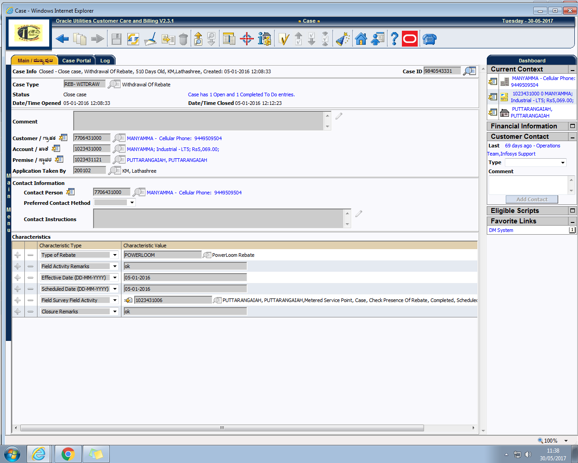Save the case with the floppy icon

tap(117, 39)
